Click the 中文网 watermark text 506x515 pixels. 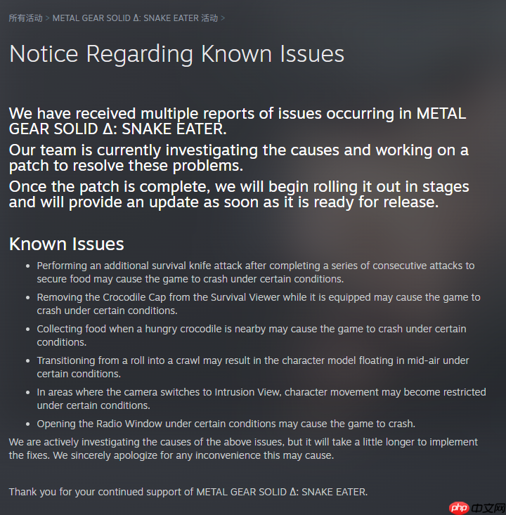(x=488, y=508)
